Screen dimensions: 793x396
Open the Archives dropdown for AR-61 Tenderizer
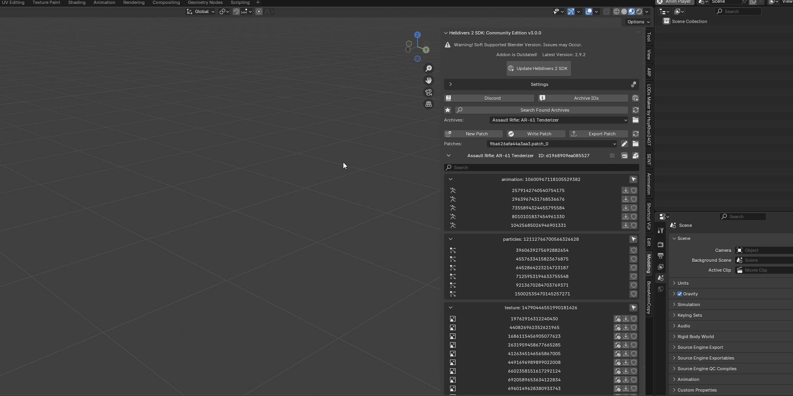559,120
